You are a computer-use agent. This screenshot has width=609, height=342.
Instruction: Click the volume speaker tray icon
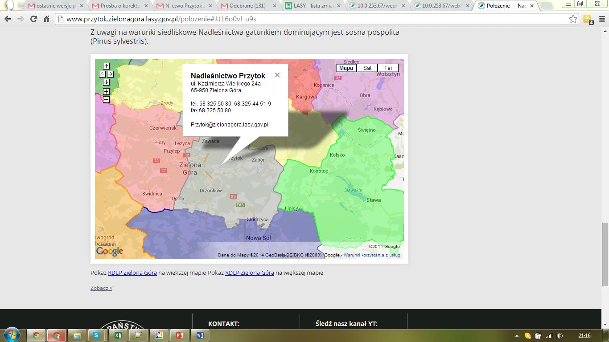[560, 336]
